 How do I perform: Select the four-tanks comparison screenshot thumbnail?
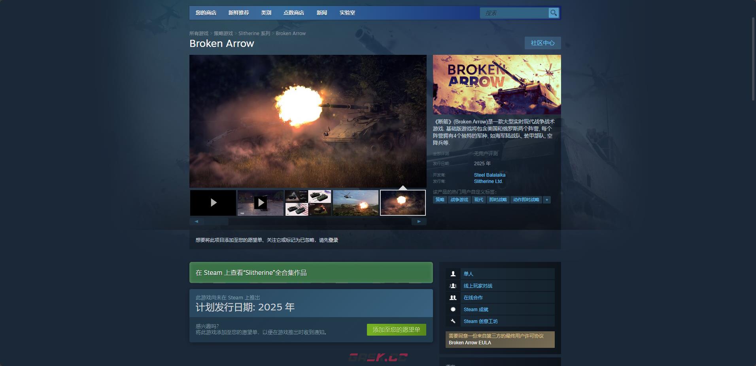308,203
